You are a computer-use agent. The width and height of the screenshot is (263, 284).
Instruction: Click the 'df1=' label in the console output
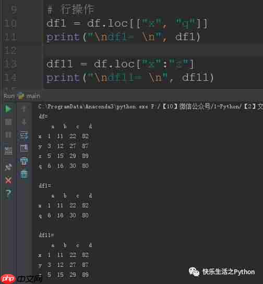(44, 186)
